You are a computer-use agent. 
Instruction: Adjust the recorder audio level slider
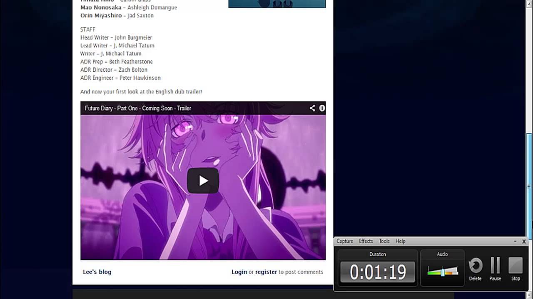click(443, 272)
